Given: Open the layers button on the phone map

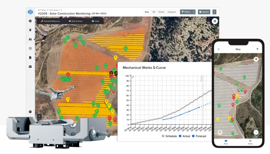Looking at the screenshot, I should [256, 59].
